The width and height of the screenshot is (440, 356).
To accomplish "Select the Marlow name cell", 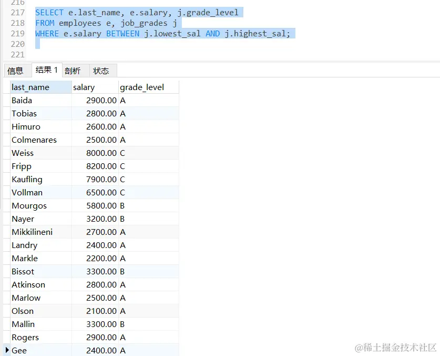I will coord(40,298).
